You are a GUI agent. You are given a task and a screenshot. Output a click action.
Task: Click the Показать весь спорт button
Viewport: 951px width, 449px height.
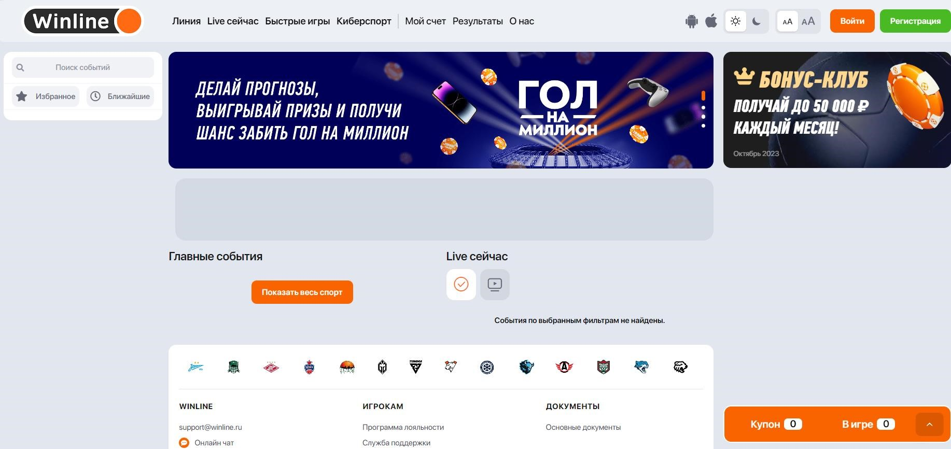pyautogui.click(x=302, y=292)
